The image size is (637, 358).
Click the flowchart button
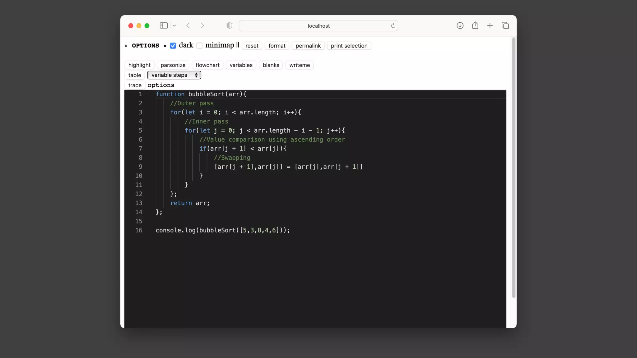207,65
